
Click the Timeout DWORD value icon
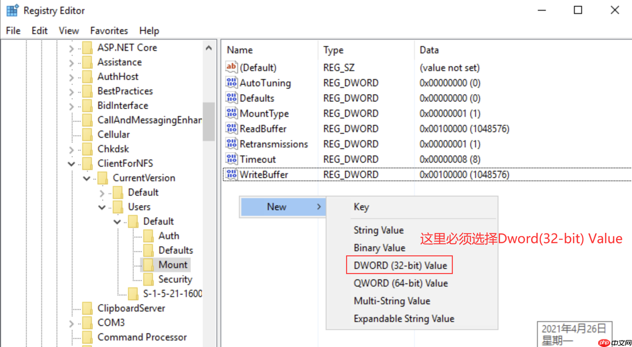pyautogui.click(x=231, y=159)
